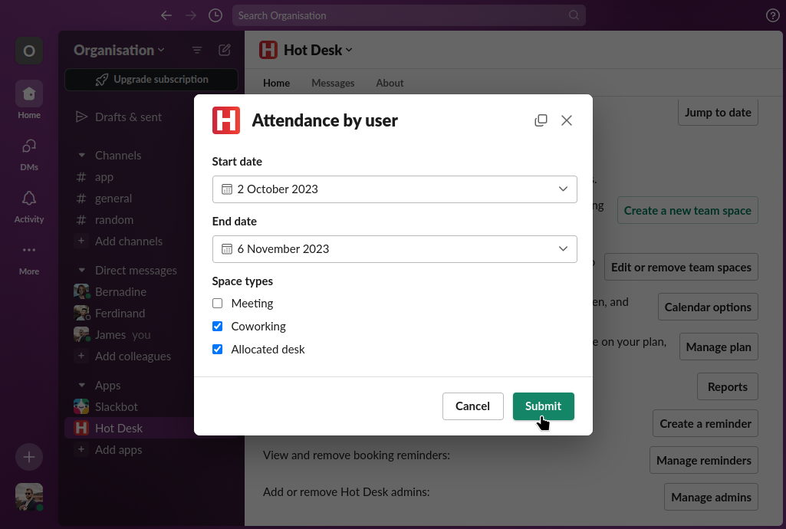Click Add channels plus entry
786x529 pixels.
[129, 242]
